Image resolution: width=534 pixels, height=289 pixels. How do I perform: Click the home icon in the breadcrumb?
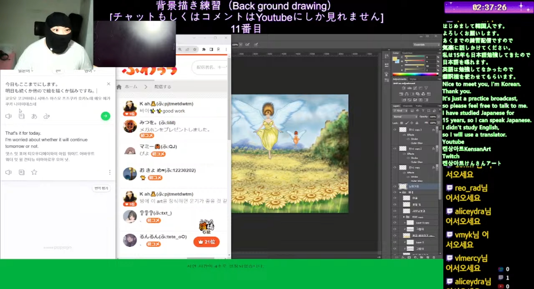[119, 87]
